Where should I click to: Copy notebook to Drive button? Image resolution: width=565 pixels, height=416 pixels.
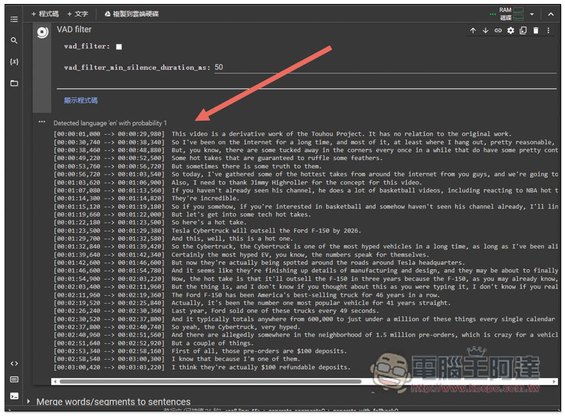coord(132,14)
